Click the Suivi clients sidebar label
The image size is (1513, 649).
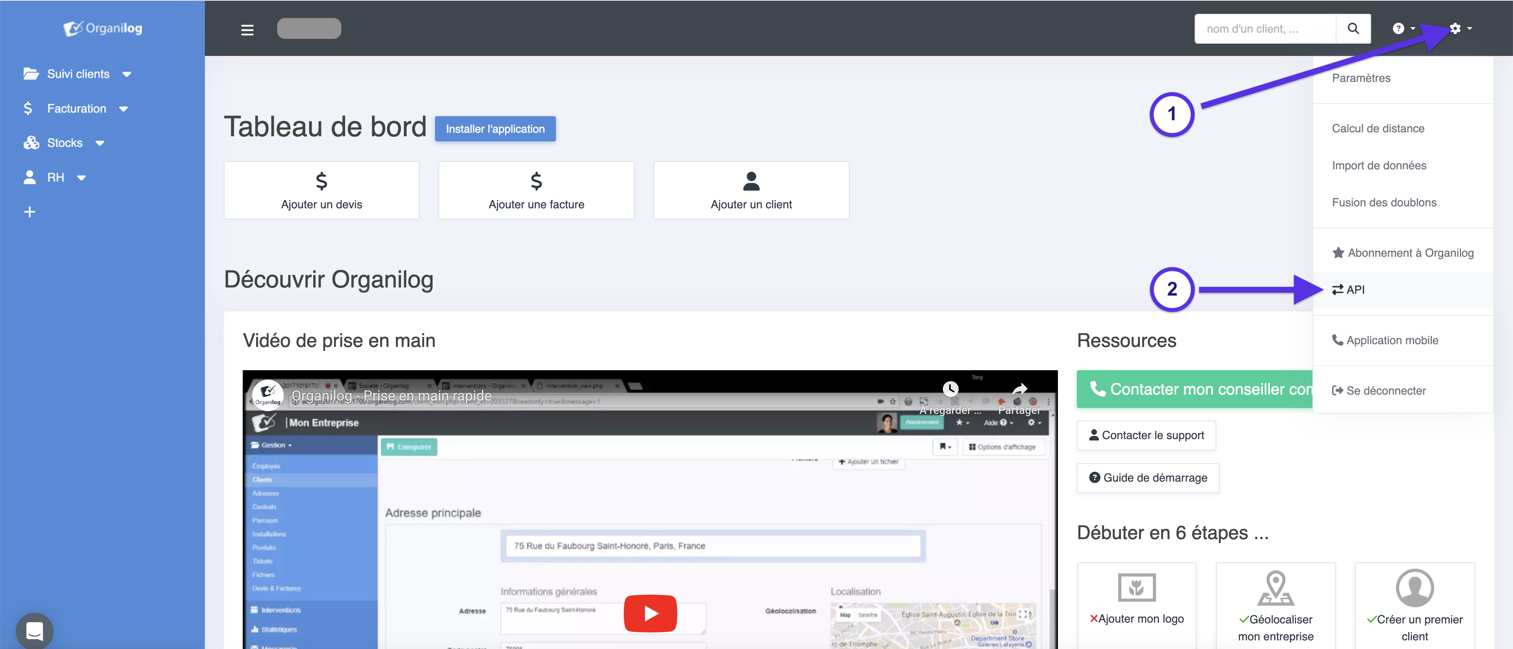(78, 74)
